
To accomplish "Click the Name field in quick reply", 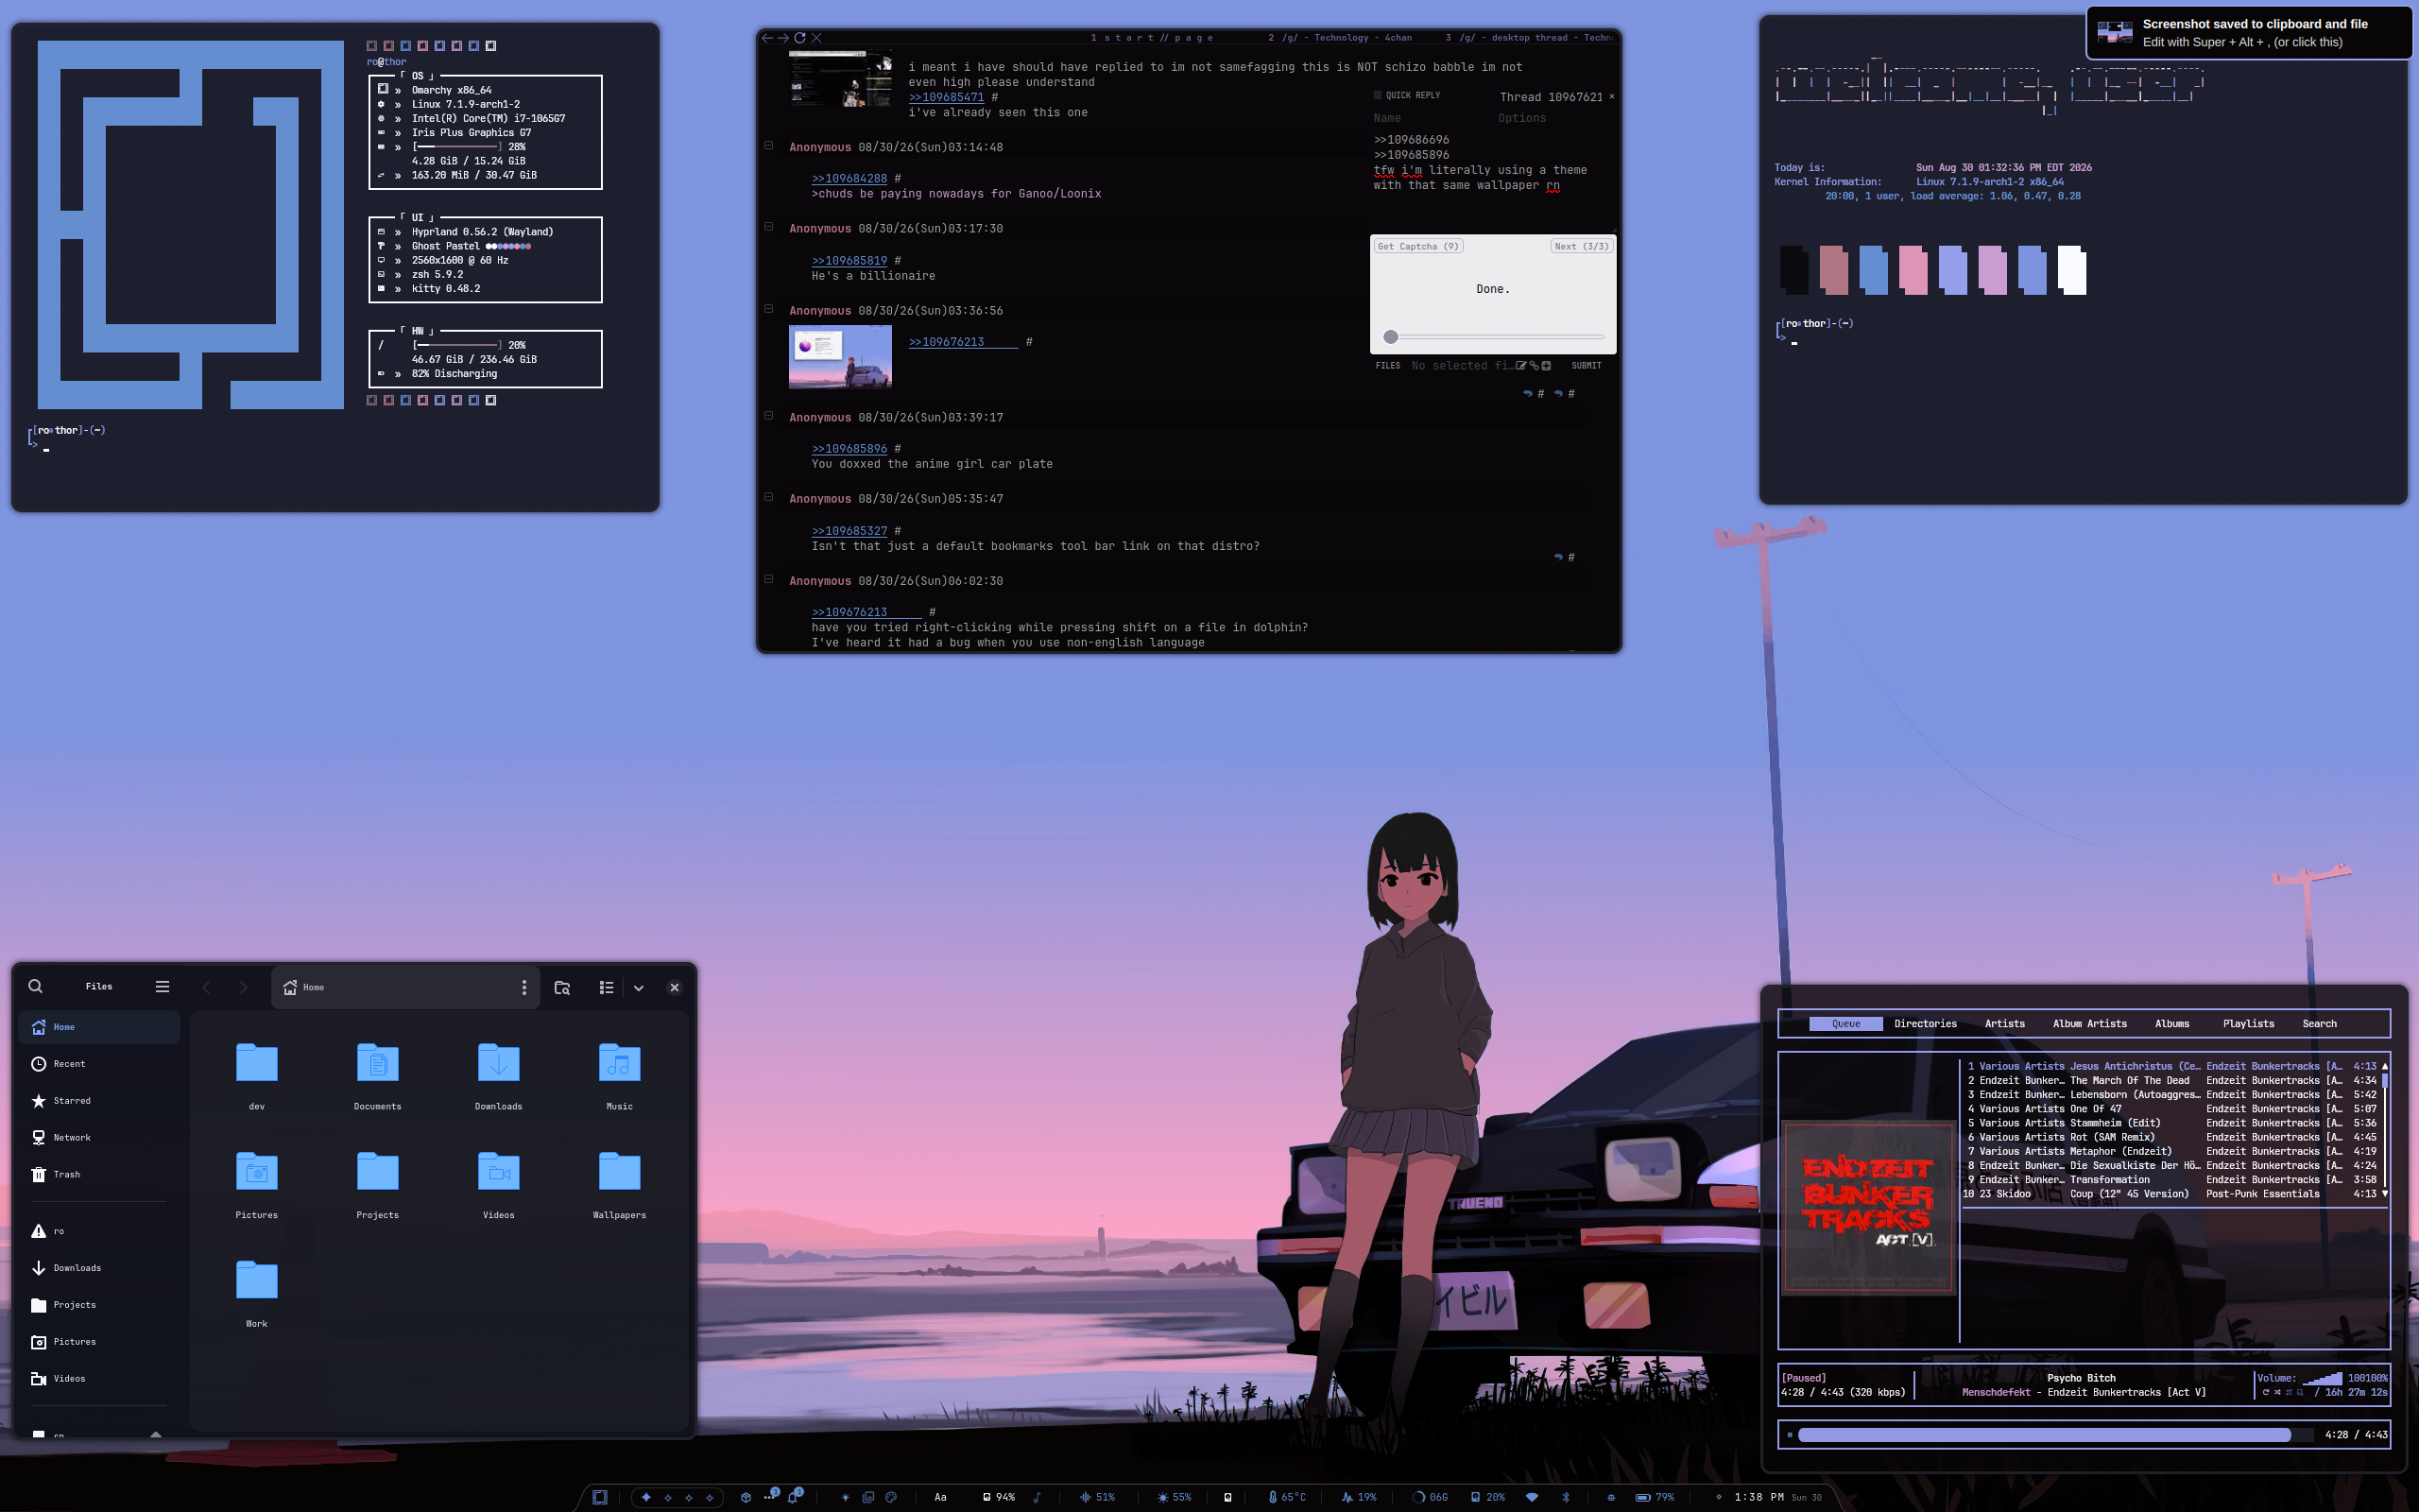I will [1431, 118].
